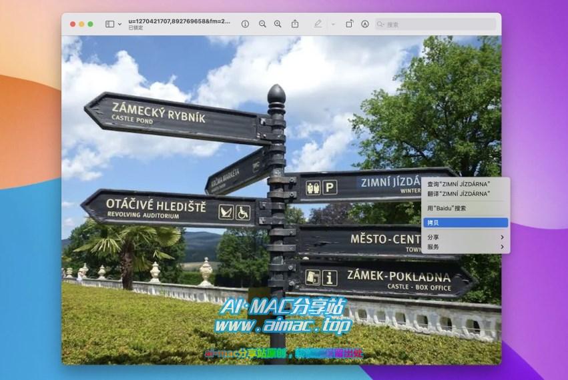Expand the sidebar view options chevron
568x380 pixels.
click(x=119, y=24)
